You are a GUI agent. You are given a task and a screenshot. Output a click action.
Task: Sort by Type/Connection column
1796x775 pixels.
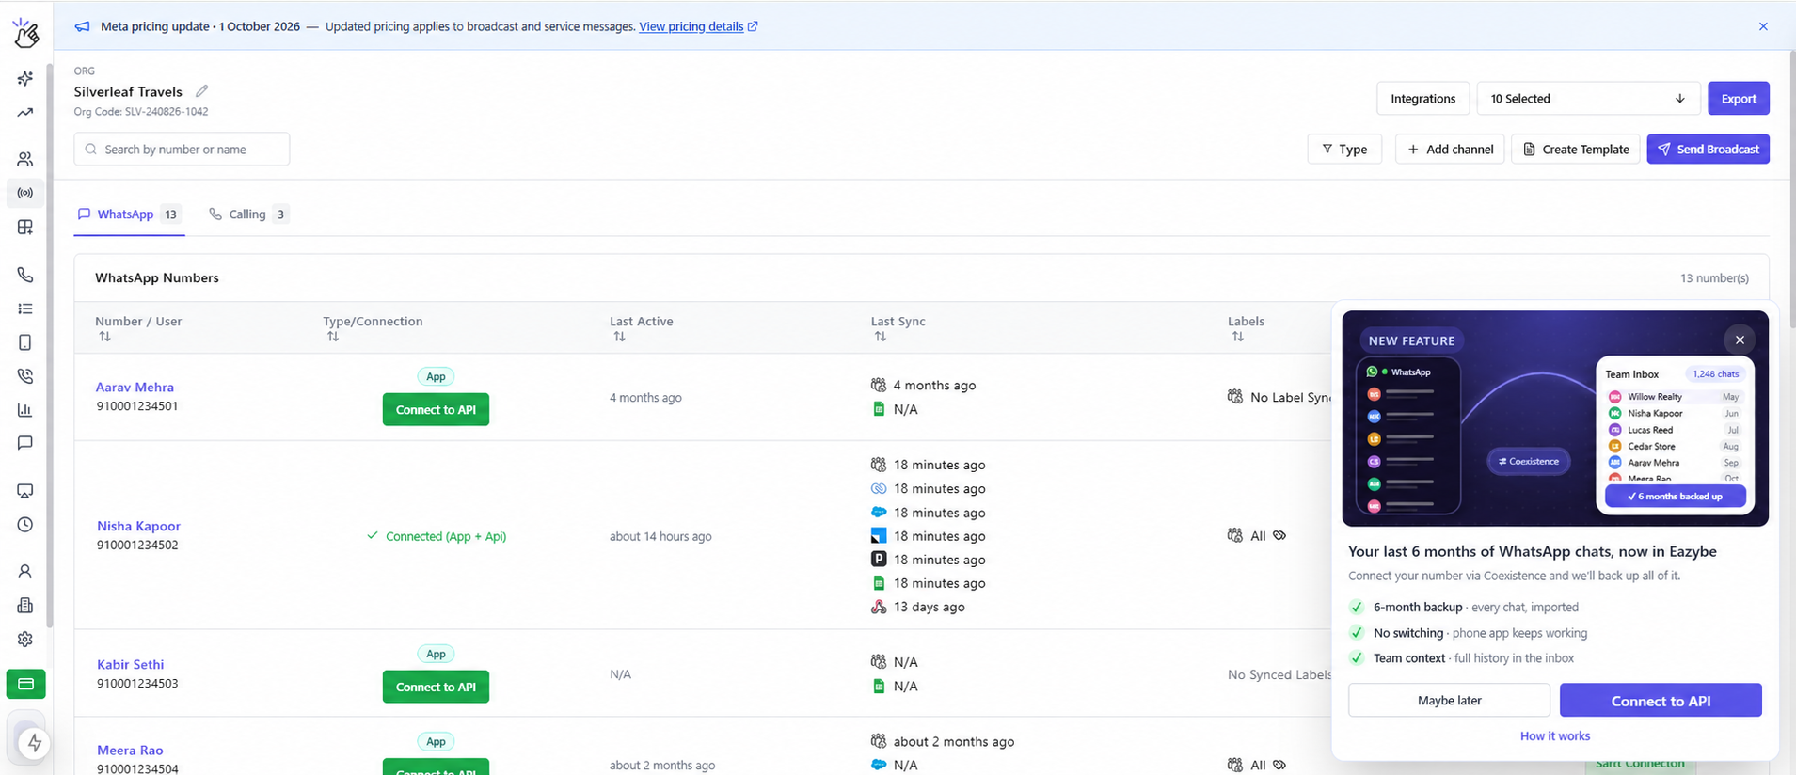(332, 337)
